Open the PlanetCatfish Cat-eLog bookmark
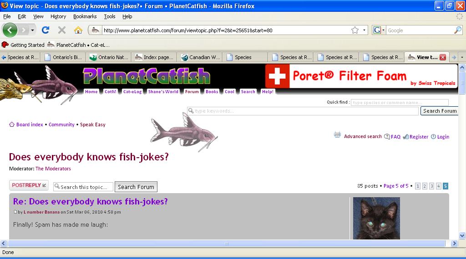 [79, 45]
